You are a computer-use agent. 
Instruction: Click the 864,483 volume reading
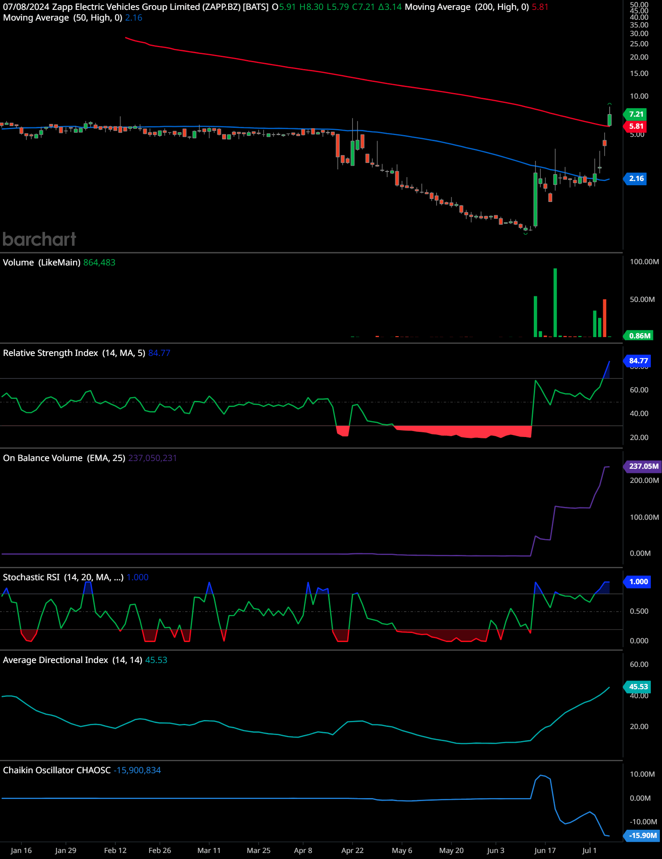pos(99,262)
